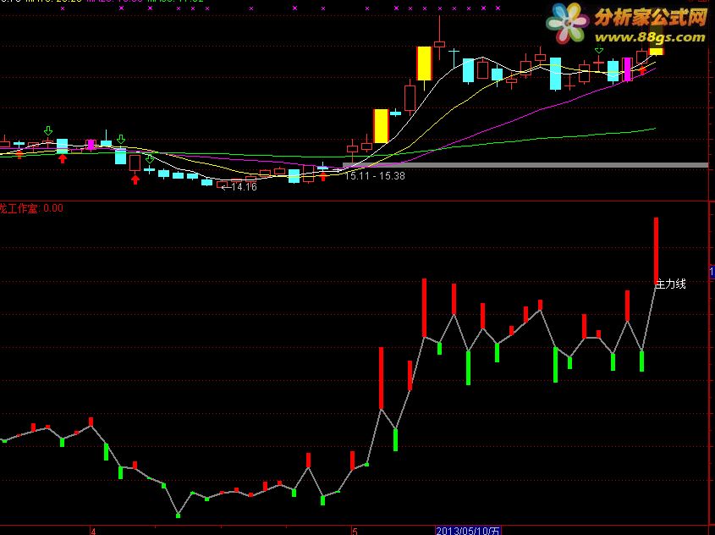715x535 pixels.
Task: Click the 龙工作室: 0.00 indicator title
Action: (31, 208)
